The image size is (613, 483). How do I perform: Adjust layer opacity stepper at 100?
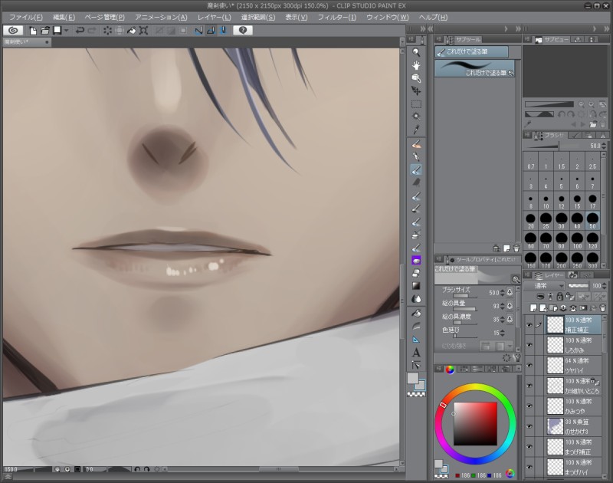coord(605,286)
